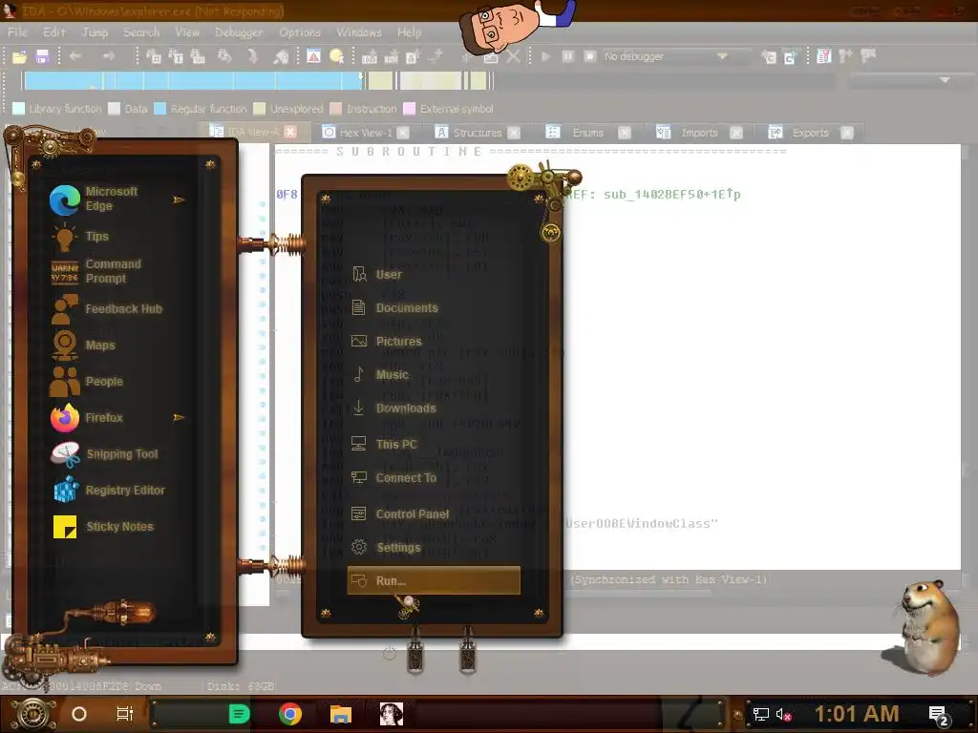
Task: Open Feedback Hub app
Action: pyautogui.click(x=115, y=309)
